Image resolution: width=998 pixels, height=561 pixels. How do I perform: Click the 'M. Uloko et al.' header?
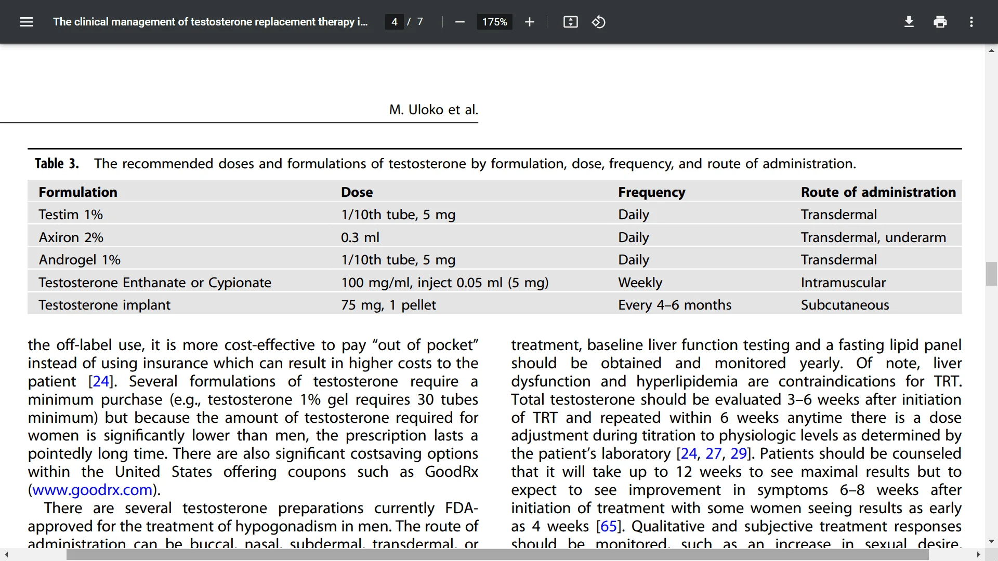tap(434, 110)
